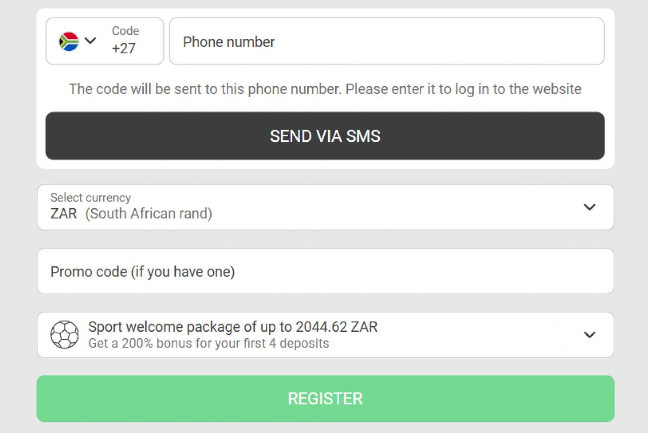
Task: Collapse the currency selection chevron
Action: click(589, 207)
